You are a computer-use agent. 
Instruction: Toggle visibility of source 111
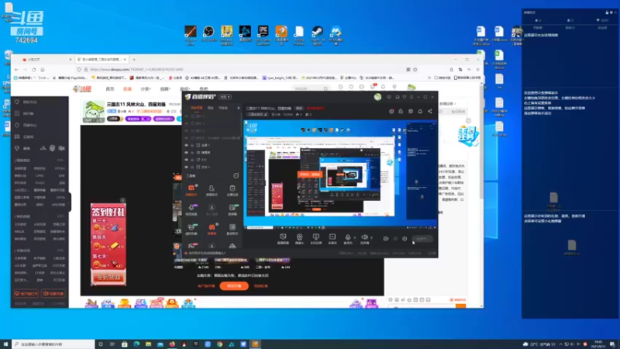pos(186,160)
